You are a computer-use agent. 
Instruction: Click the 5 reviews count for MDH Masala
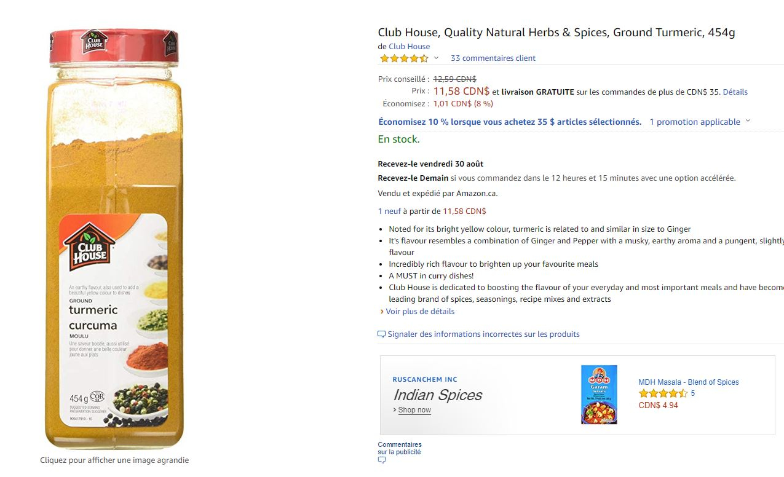[x=693, y=393]
